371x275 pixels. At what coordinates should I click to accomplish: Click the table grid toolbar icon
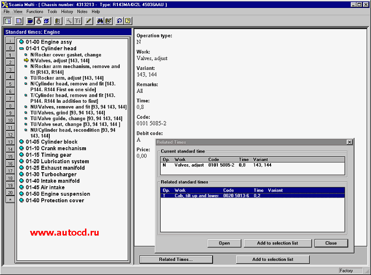click(x=19, y=21)
